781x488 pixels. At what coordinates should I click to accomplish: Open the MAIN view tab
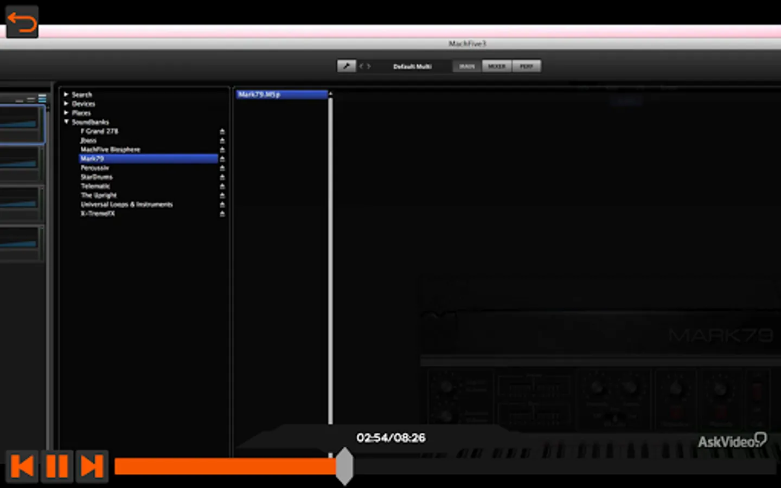(x=467, y=66)
